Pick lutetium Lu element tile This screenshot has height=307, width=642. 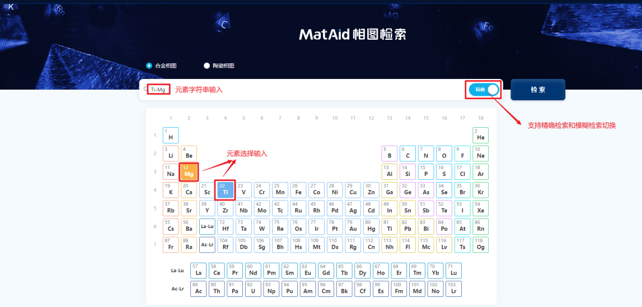(453, 271)
